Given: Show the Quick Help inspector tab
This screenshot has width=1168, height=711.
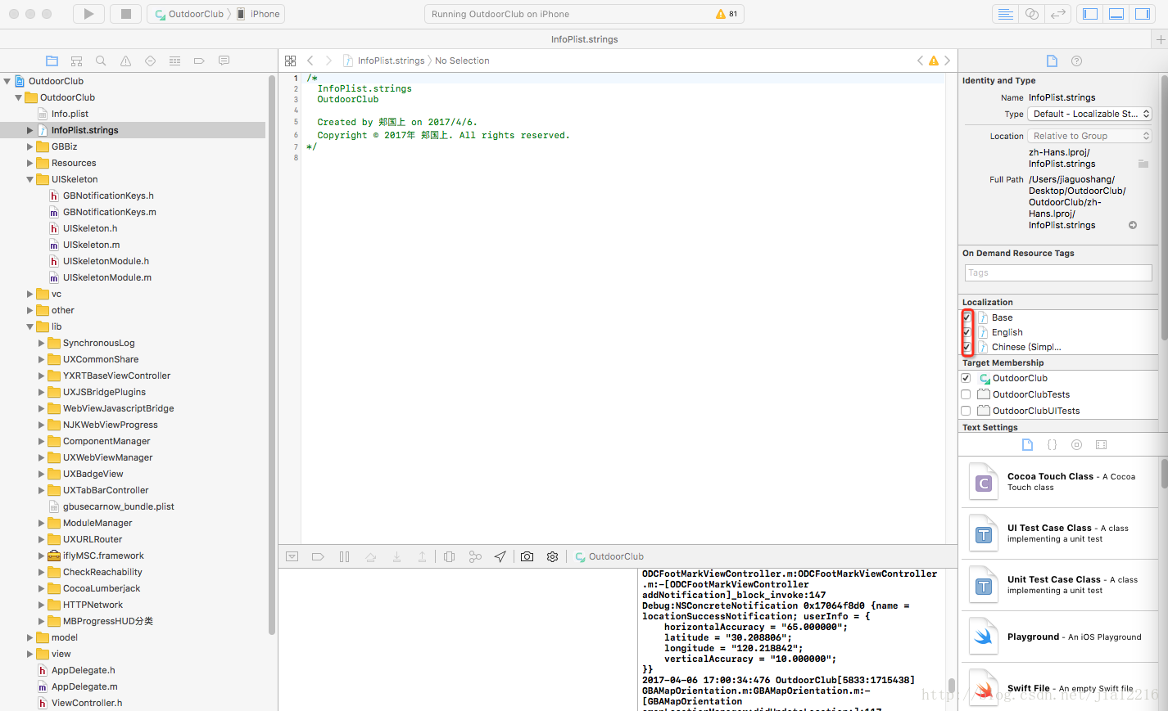Looking at the screenshot, I should coord(1076,61).
